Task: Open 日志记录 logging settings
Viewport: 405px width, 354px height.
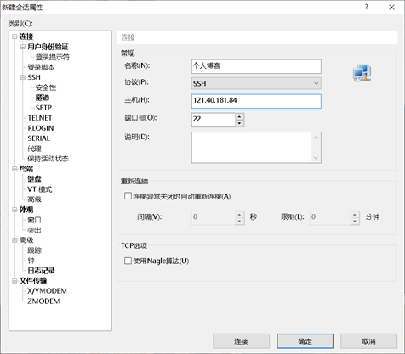Action: (41, 271)
